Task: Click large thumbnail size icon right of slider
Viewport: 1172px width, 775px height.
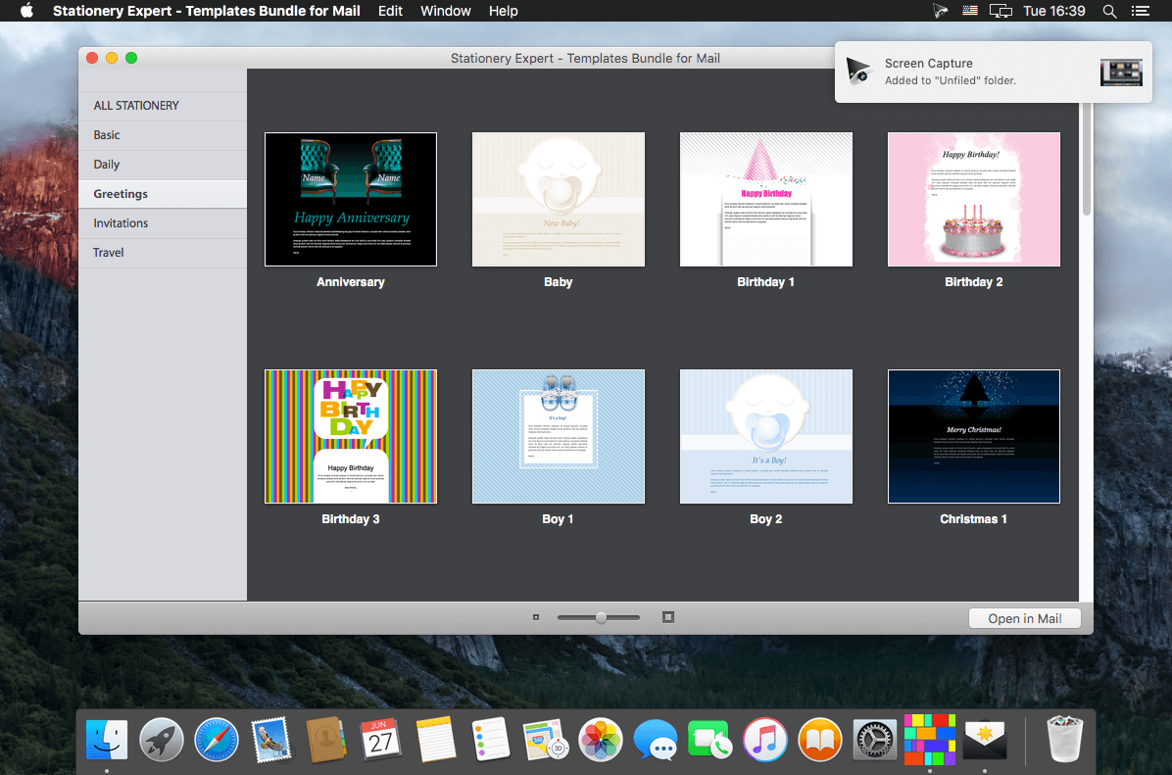Action: coord(668,617)
